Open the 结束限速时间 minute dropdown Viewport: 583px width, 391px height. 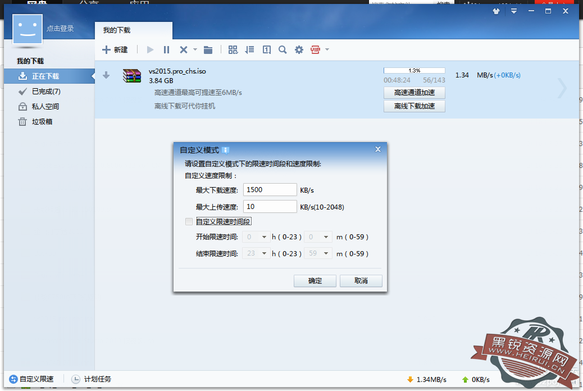318,254
